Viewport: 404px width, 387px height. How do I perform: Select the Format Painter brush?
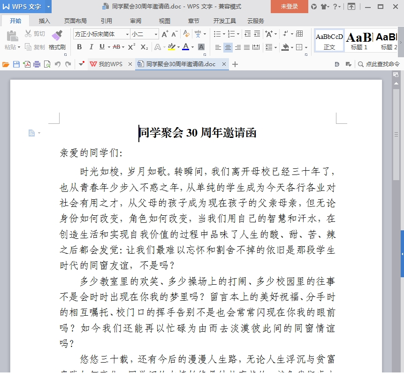57,35
